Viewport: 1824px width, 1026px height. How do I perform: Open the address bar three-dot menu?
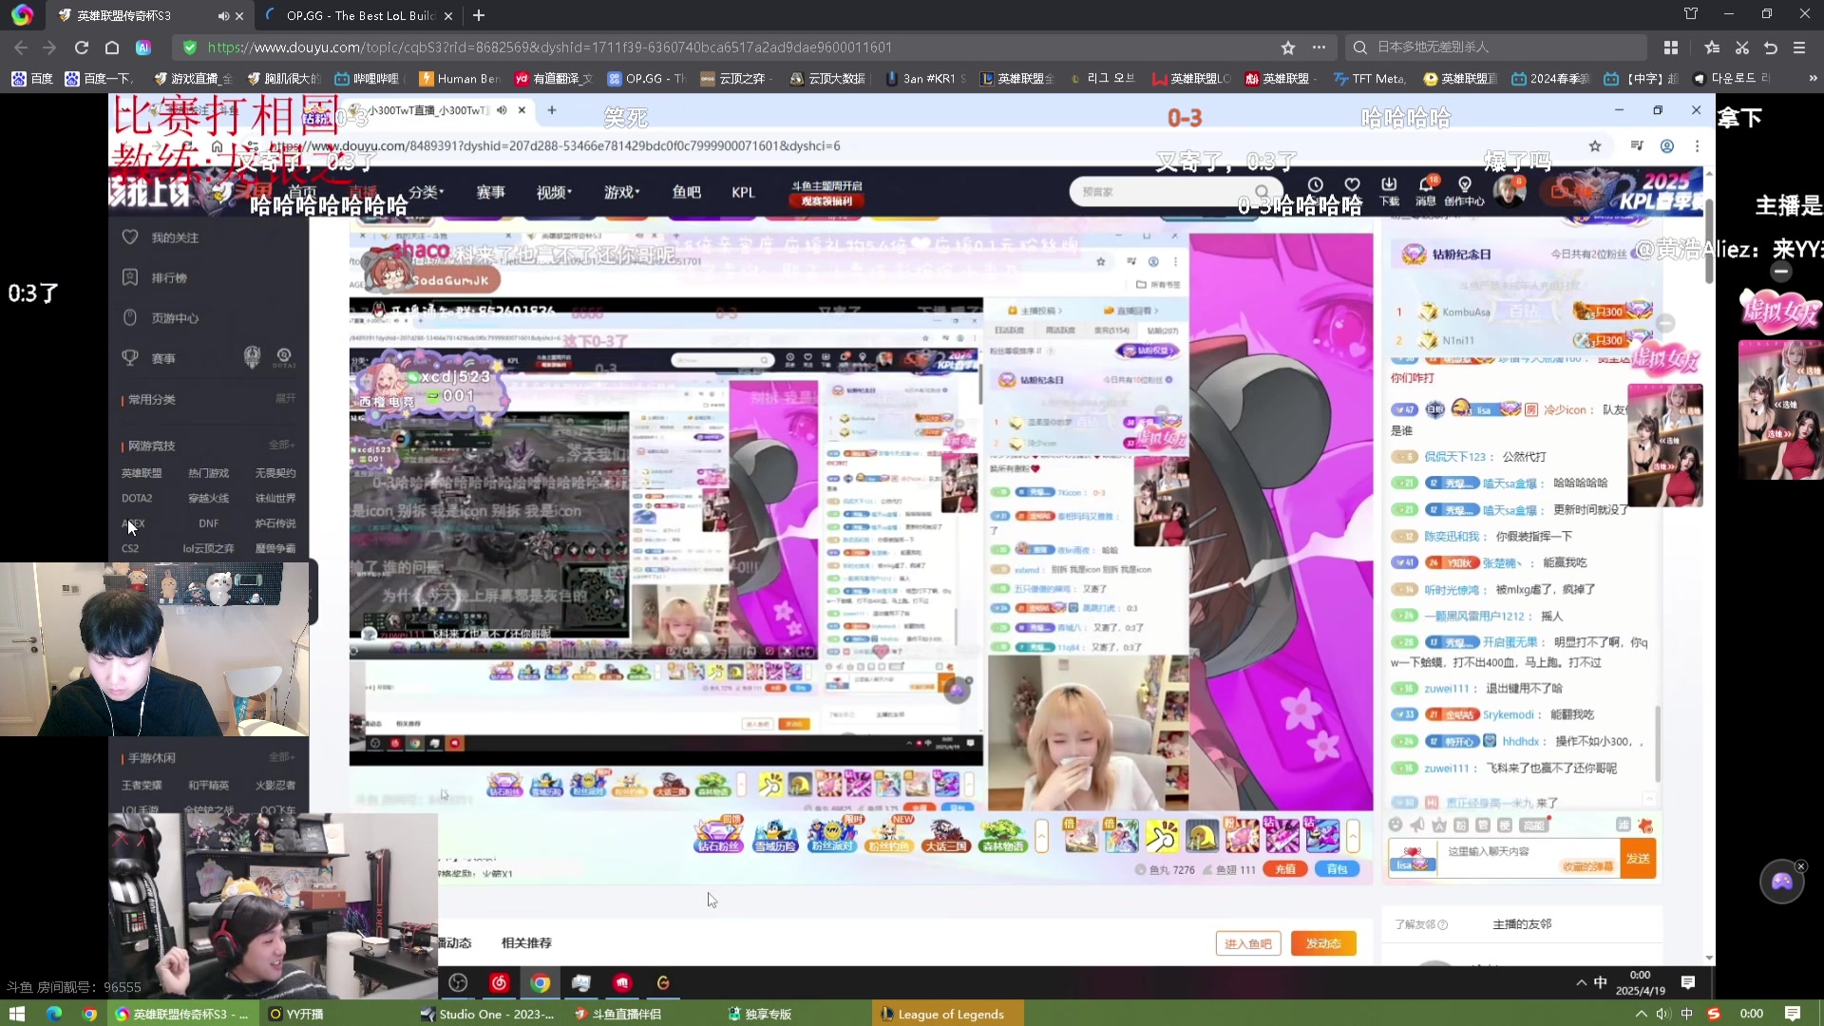(1319, 47)
